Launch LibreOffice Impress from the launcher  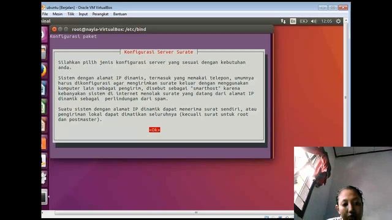click(x=43, y=125)
